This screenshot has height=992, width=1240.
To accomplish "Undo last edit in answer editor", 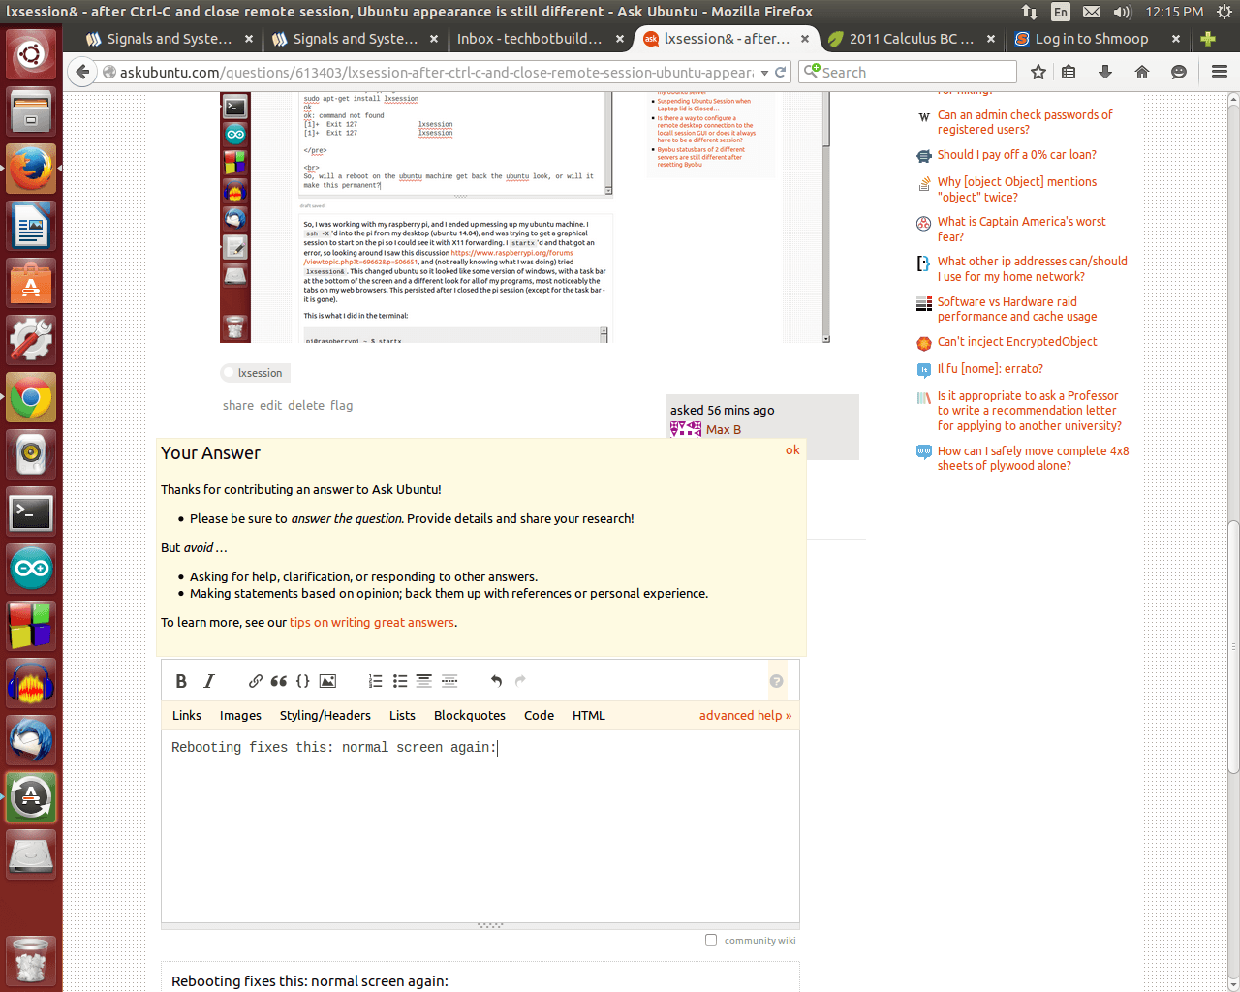I will [496, 681].
